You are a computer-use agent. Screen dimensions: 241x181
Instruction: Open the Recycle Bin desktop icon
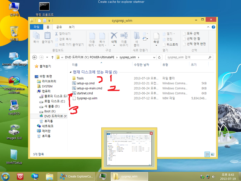14,33
